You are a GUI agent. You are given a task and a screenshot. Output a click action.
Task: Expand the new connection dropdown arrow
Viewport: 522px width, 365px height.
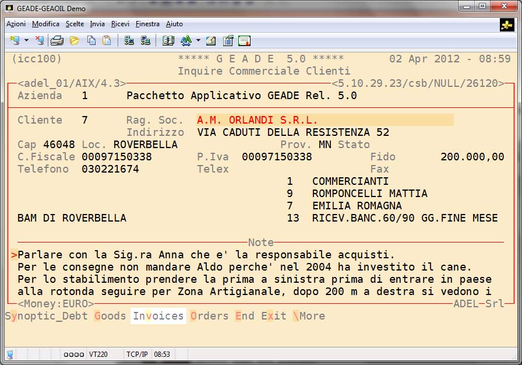pos(26,41)
